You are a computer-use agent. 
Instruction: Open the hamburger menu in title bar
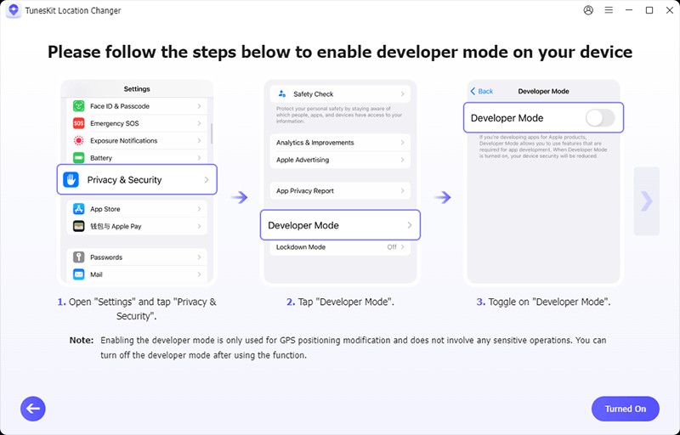[x=609, y=10]
